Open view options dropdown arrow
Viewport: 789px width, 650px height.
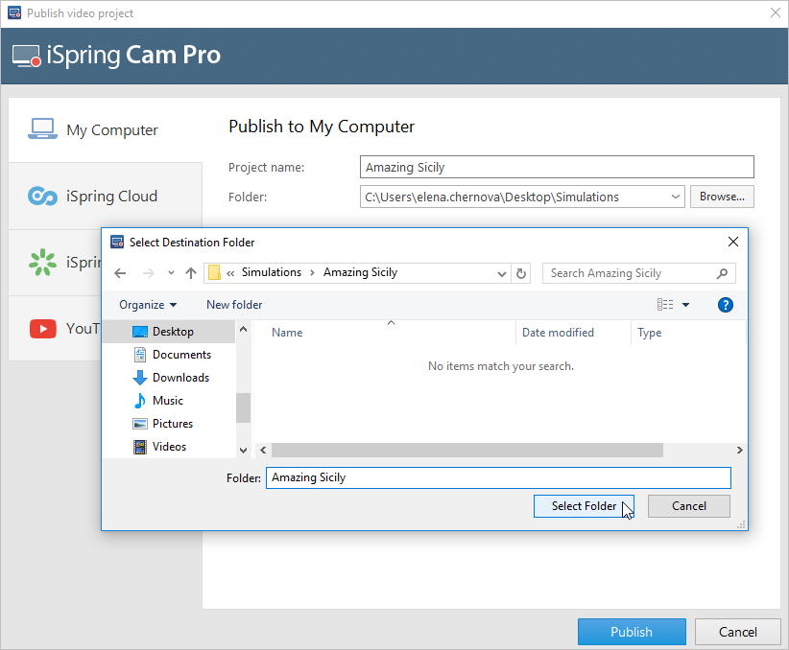(685, 305)
